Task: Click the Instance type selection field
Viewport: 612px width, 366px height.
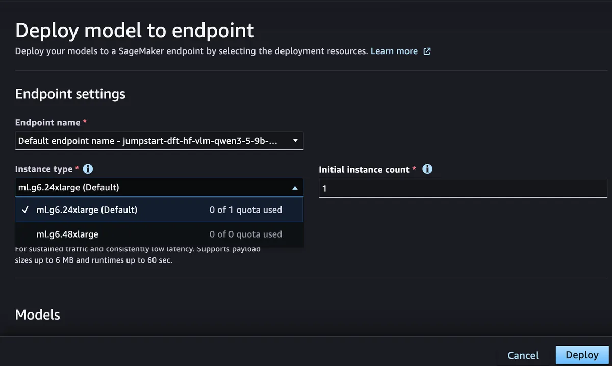Action: 159,188
